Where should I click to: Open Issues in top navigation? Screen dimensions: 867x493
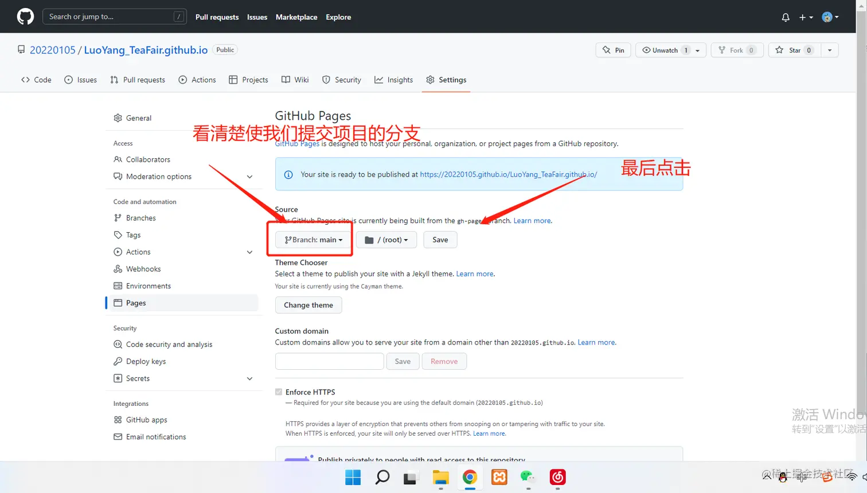click(x=257, y=17)
